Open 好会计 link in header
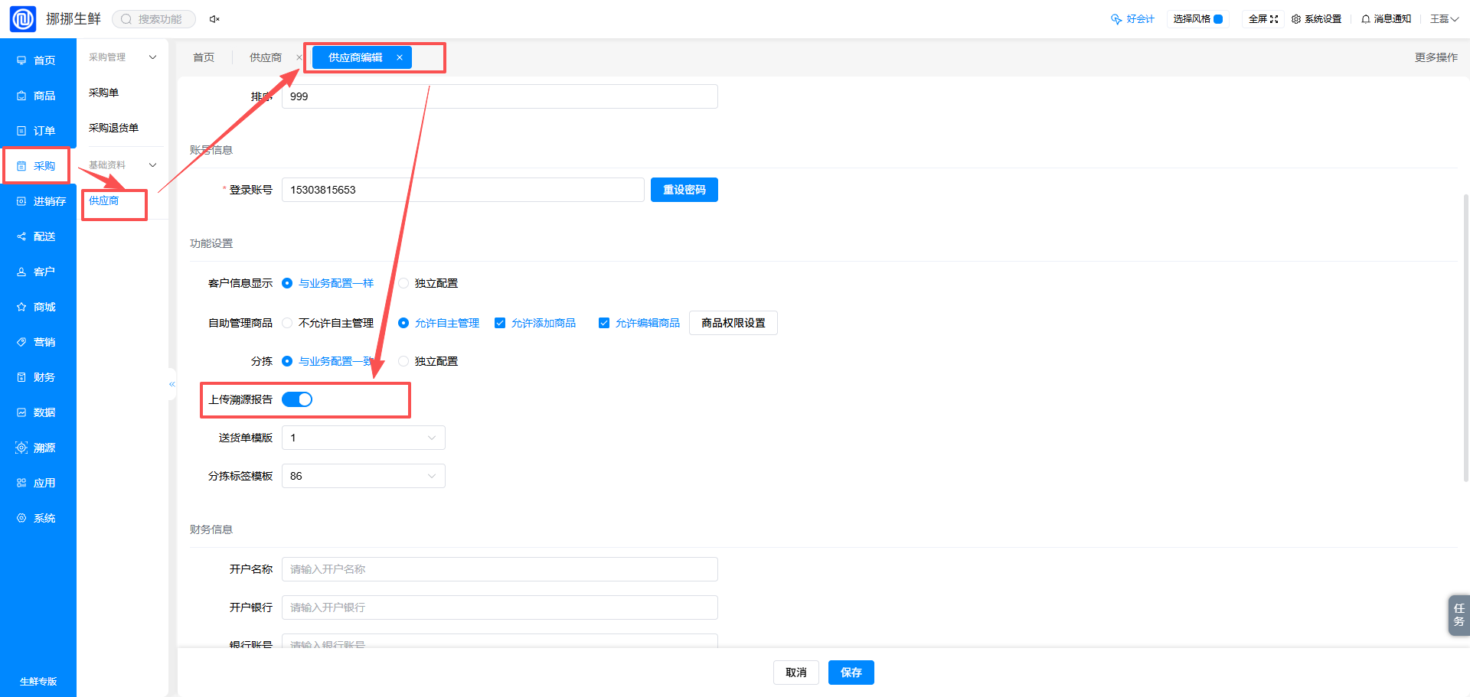 (x=1132, y=19)
